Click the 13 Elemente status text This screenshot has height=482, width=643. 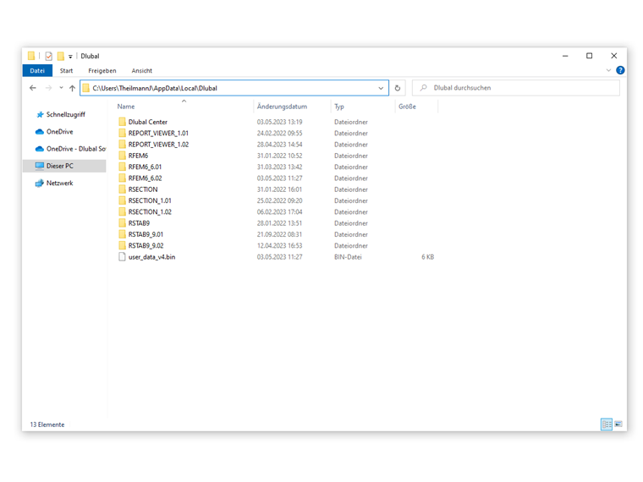[47, 424]
